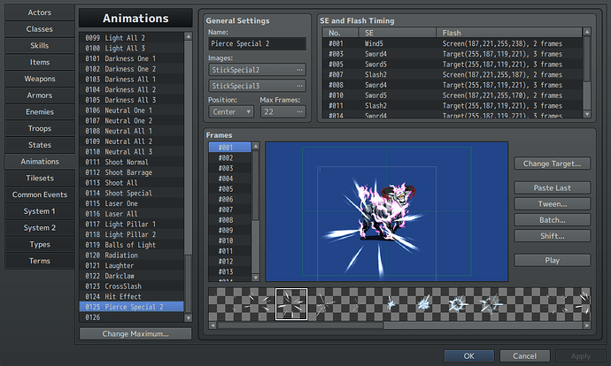This screenshot has width=611, height=366.
Task: Click the SE and Flash table down arrow
Action: 587,114
